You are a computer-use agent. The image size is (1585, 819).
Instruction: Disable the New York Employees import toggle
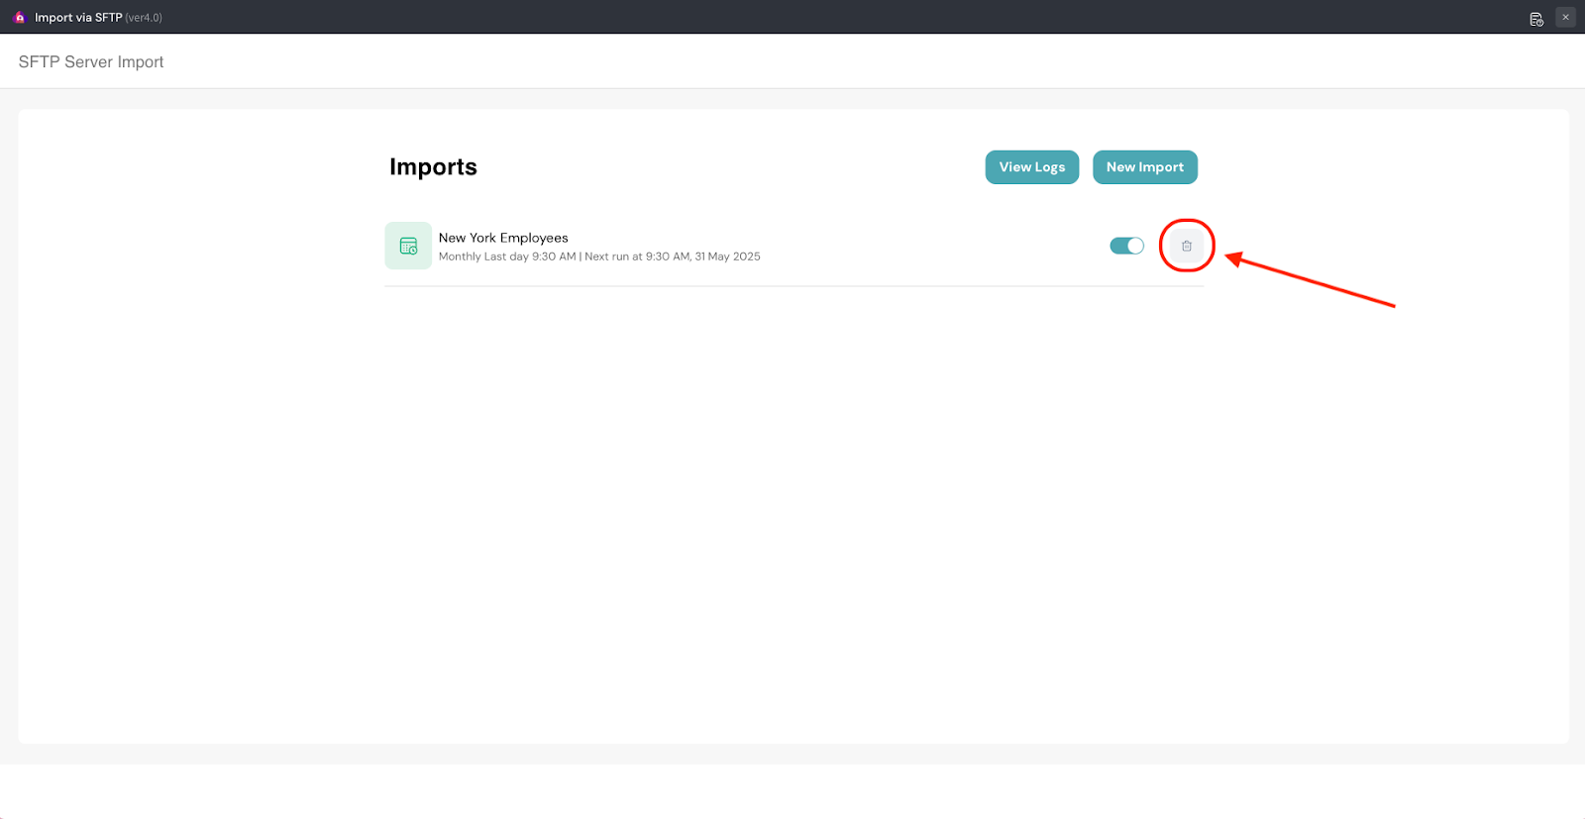tap(1126, 246)
